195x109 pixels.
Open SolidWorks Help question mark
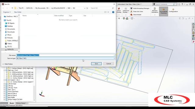point(182,4)
